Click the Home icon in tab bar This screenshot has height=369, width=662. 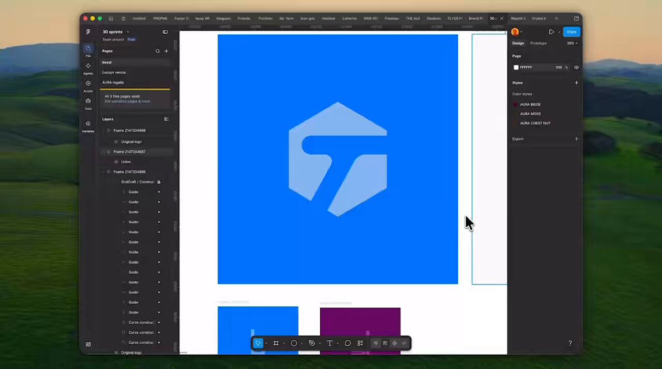tap(111, 19)
